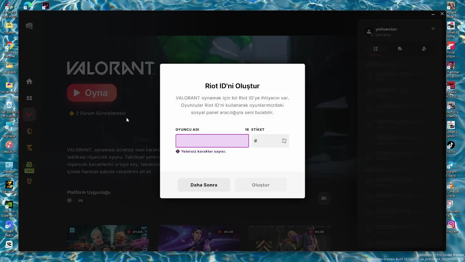This screenshot has height=262, width=465.
Task: Open the Yeni klasör desktop folder
Action: pos(9,67)
